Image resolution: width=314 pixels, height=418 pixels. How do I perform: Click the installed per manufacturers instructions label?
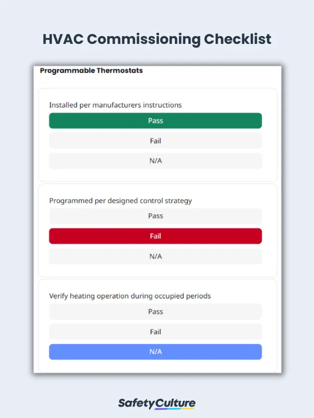click(x=115, y=104)
